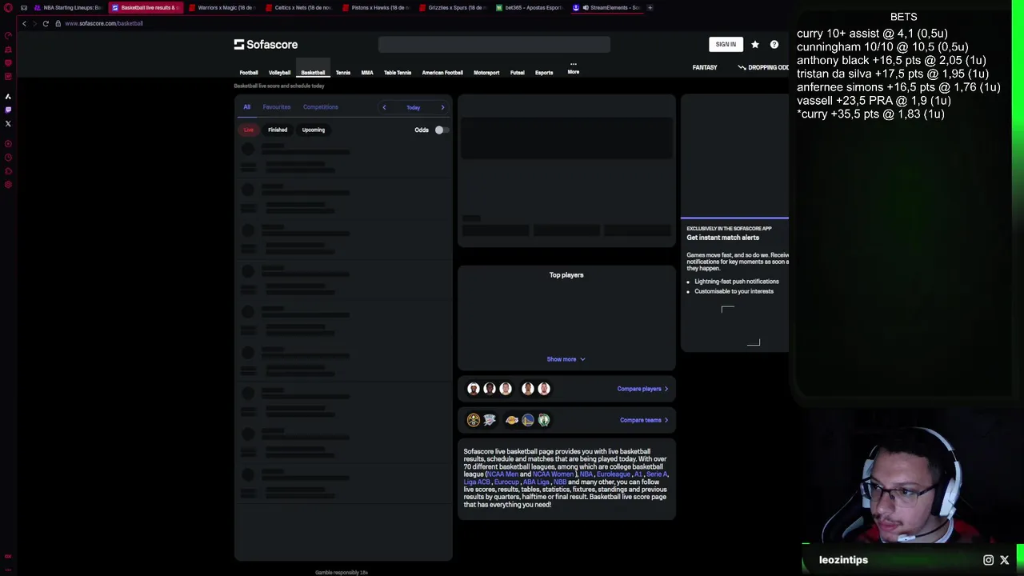Open the Esports sport tab
Viewport: 1024px width, 576px height.
coord(544,73)
